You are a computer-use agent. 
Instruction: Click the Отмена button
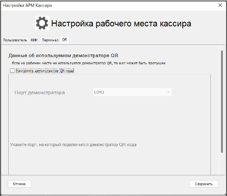(x=20, y=184)
